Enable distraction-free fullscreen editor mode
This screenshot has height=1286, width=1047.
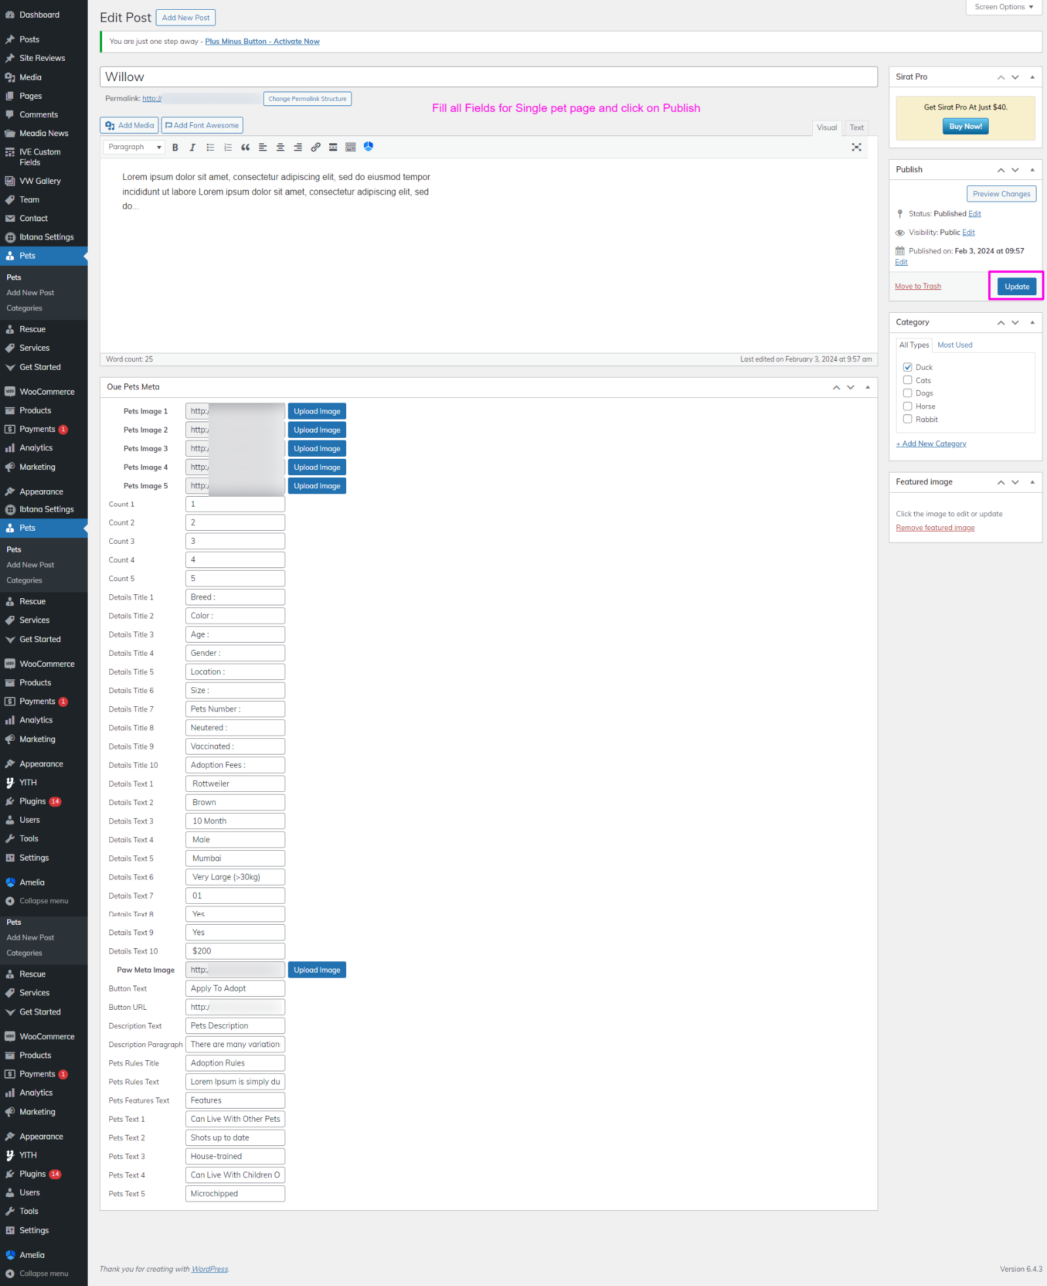point(856,147)
